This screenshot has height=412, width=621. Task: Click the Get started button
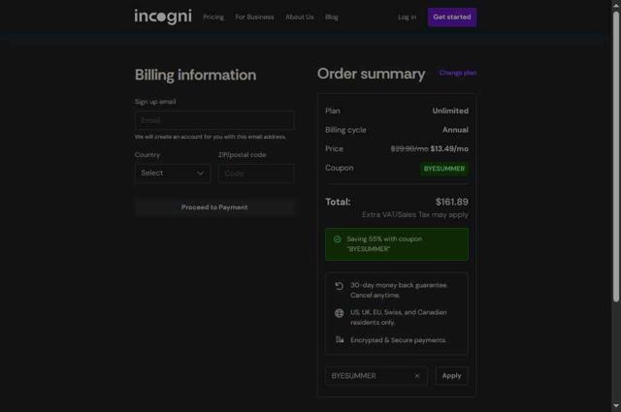(x=452, y=17)
